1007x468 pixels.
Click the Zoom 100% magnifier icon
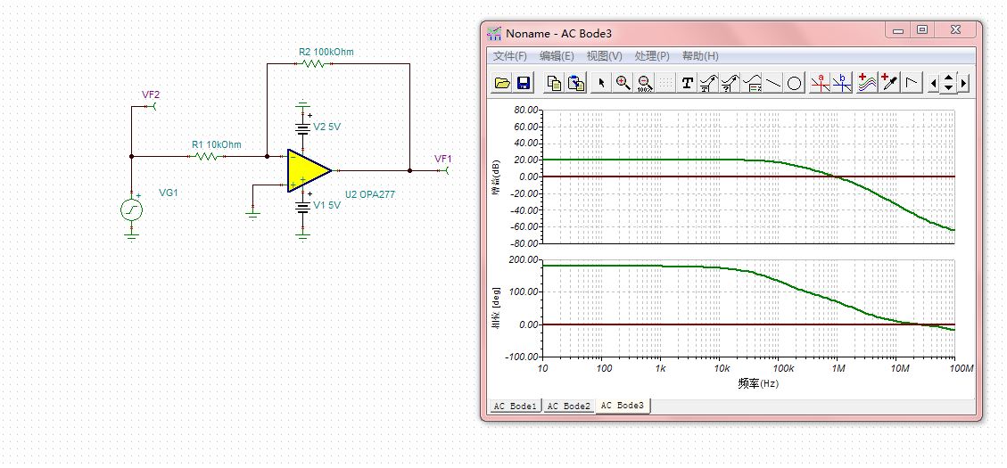pos(645,83)
